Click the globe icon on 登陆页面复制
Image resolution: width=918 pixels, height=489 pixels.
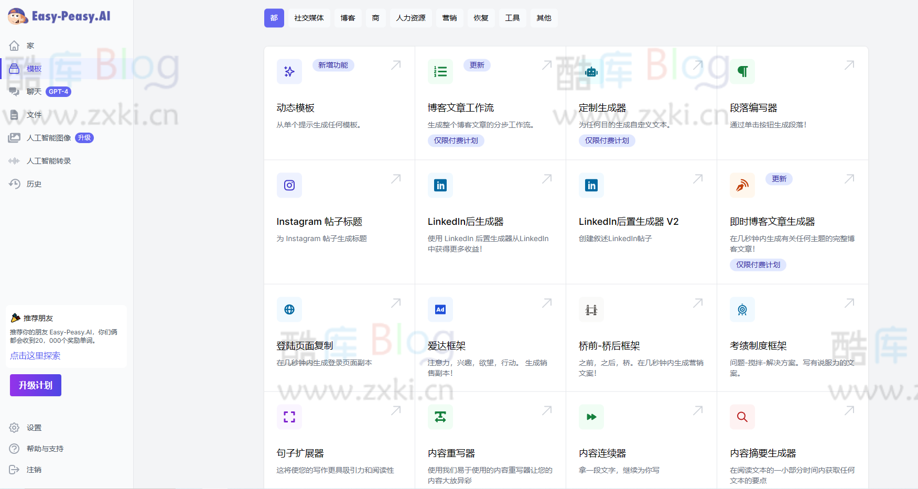coord(289,309)
